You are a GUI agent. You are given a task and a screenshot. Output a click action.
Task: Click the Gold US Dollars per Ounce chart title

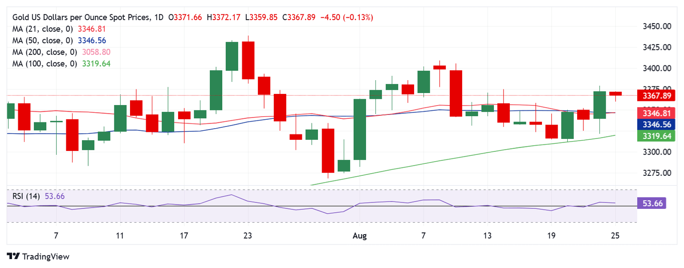[81, 17]
